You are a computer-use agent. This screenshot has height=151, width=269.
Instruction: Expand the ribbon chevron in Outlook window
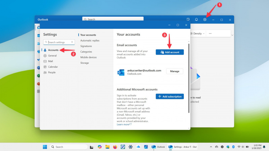[232, 35]
